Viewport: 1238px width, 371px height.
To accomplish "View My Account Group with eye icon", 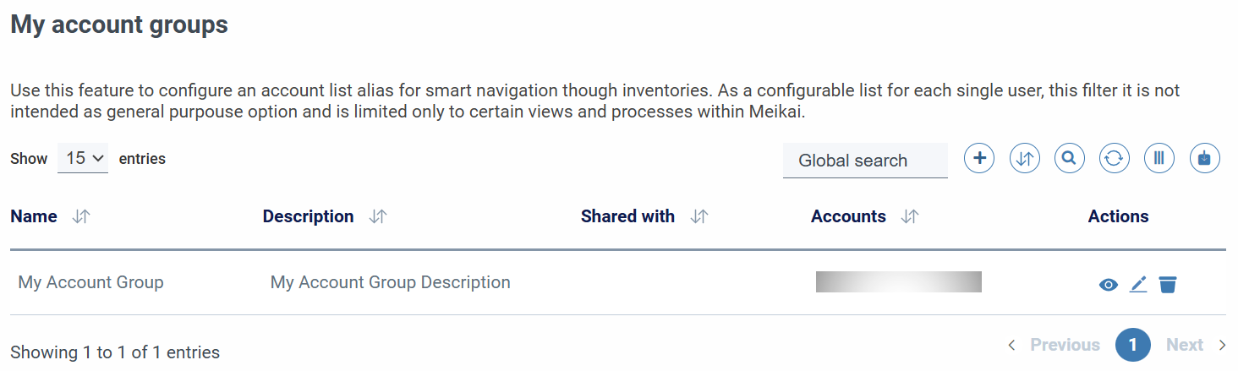I will pyautogui.click(x=1109, y=285).
